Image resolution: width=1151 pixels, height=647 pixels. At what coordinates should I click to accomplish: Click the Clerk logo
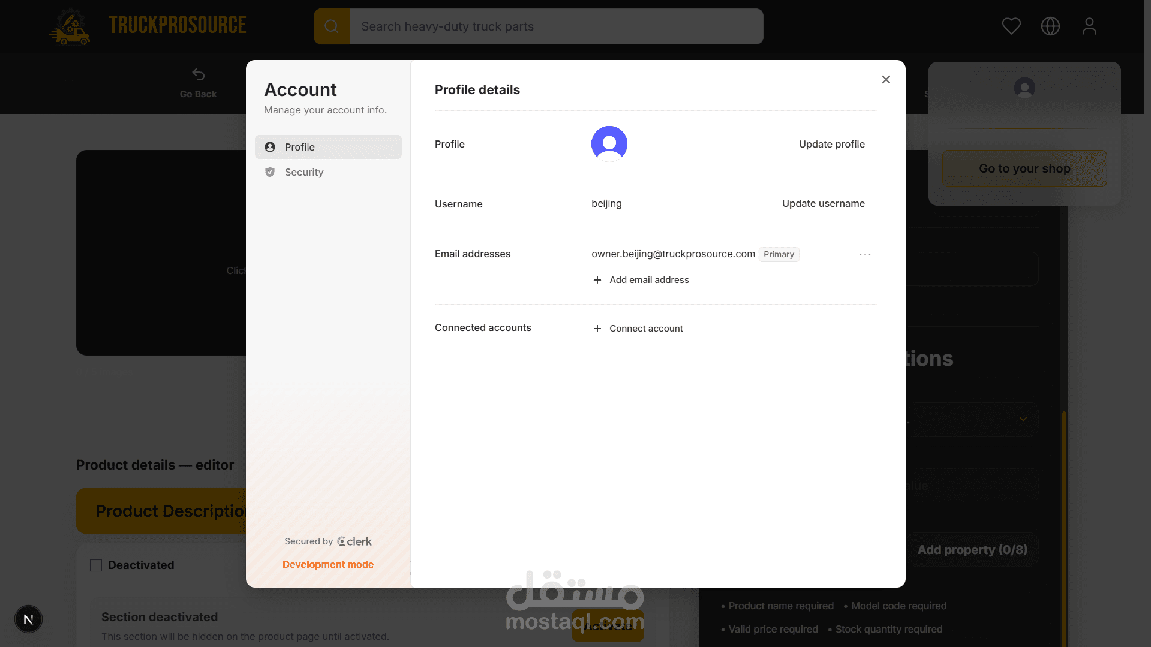pos(354,541)
